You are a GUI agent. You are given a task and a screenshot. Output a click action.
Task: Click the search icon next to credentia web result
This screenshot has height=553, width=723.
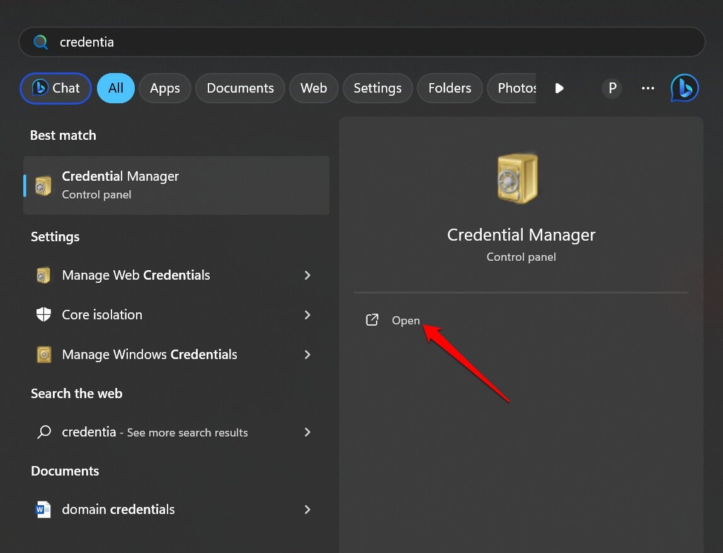43,432
